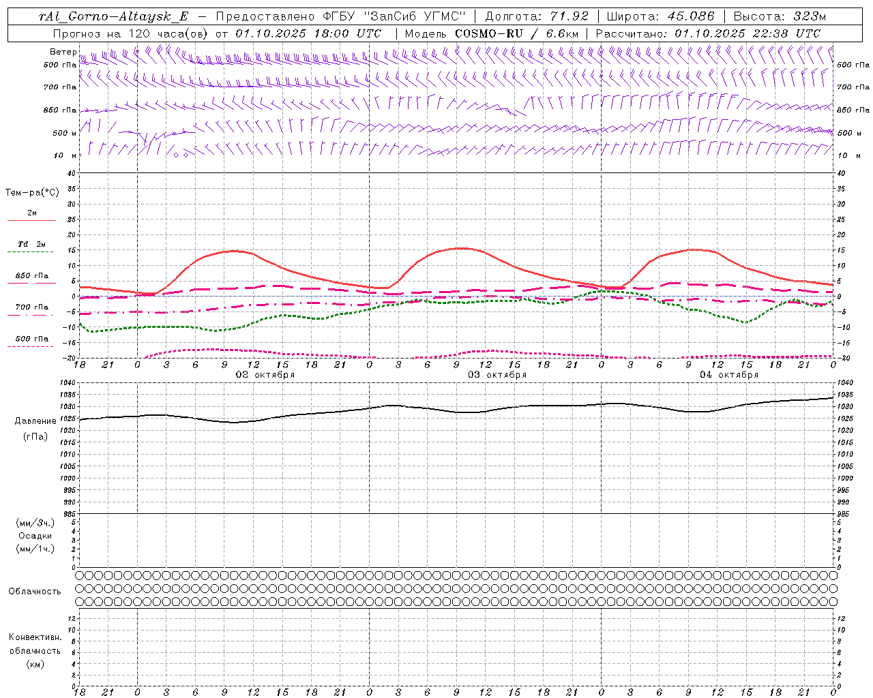Image resolution: width=873 pixels, height=698 pixels.
Task: Click the 04 октября date label
Action: 729,375
